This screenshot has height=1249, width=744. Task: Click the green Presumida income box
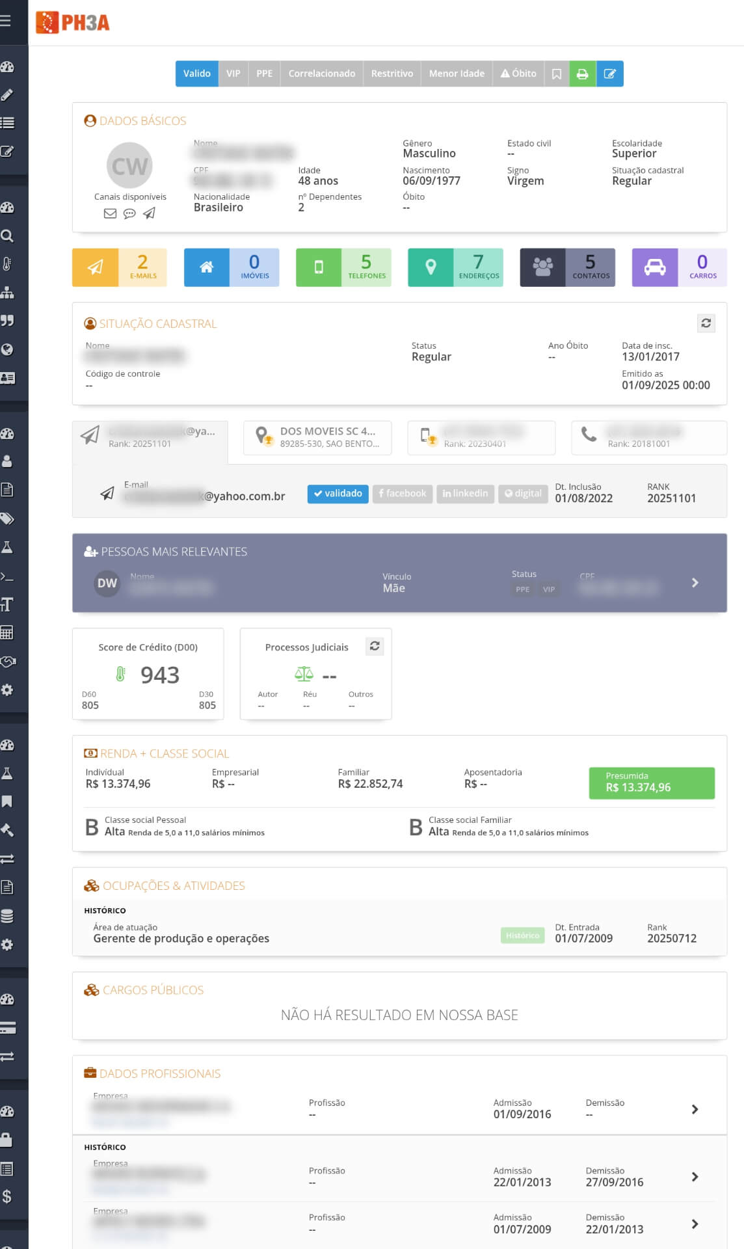click(x=652, y=783)
